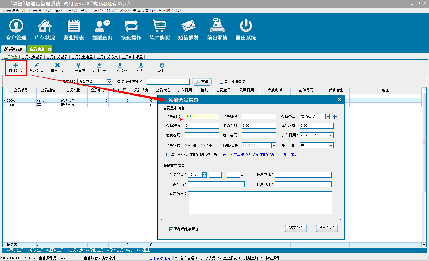Expand the 所有类型 member type filter
The height and width of the screenshot is (261, 429).
[109, 82]
